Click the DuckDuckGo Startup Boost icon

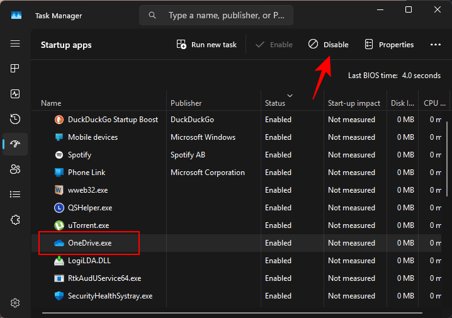[59, 120]
